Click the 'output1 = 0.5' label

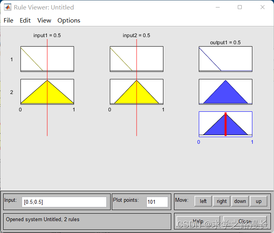[226, 43]
